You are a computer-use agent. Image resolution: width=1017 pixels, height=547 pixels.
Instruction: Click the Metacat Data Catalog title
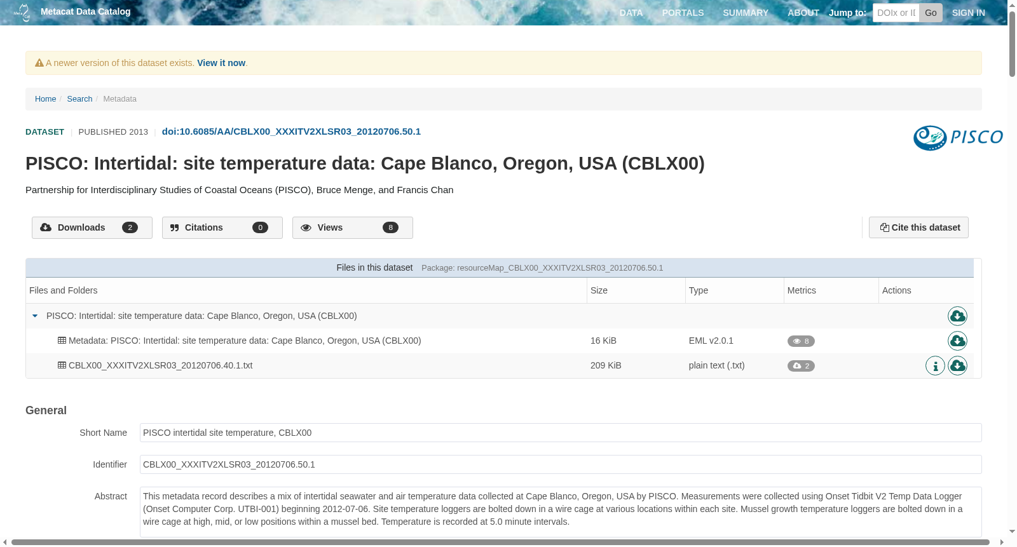pos(86,11)
